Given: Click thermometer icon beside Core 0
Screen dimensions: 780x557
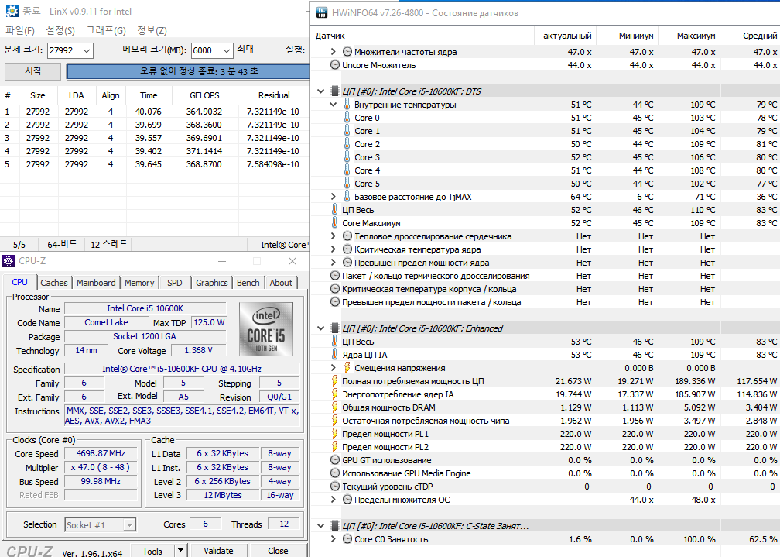Looking at the screenshot, I should pyautogui.click(x=347, y=118).
